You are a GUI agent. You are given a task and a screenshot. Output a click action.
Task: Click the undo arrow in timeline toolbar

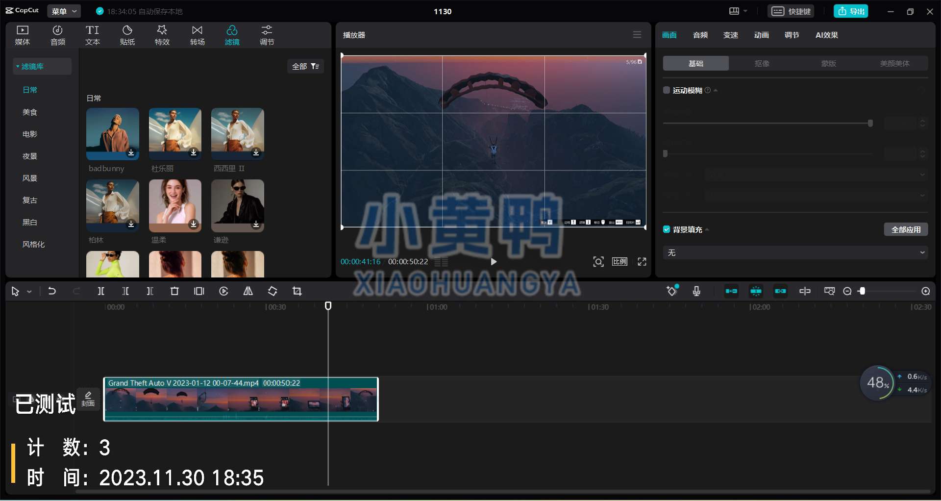coord(52,291)
